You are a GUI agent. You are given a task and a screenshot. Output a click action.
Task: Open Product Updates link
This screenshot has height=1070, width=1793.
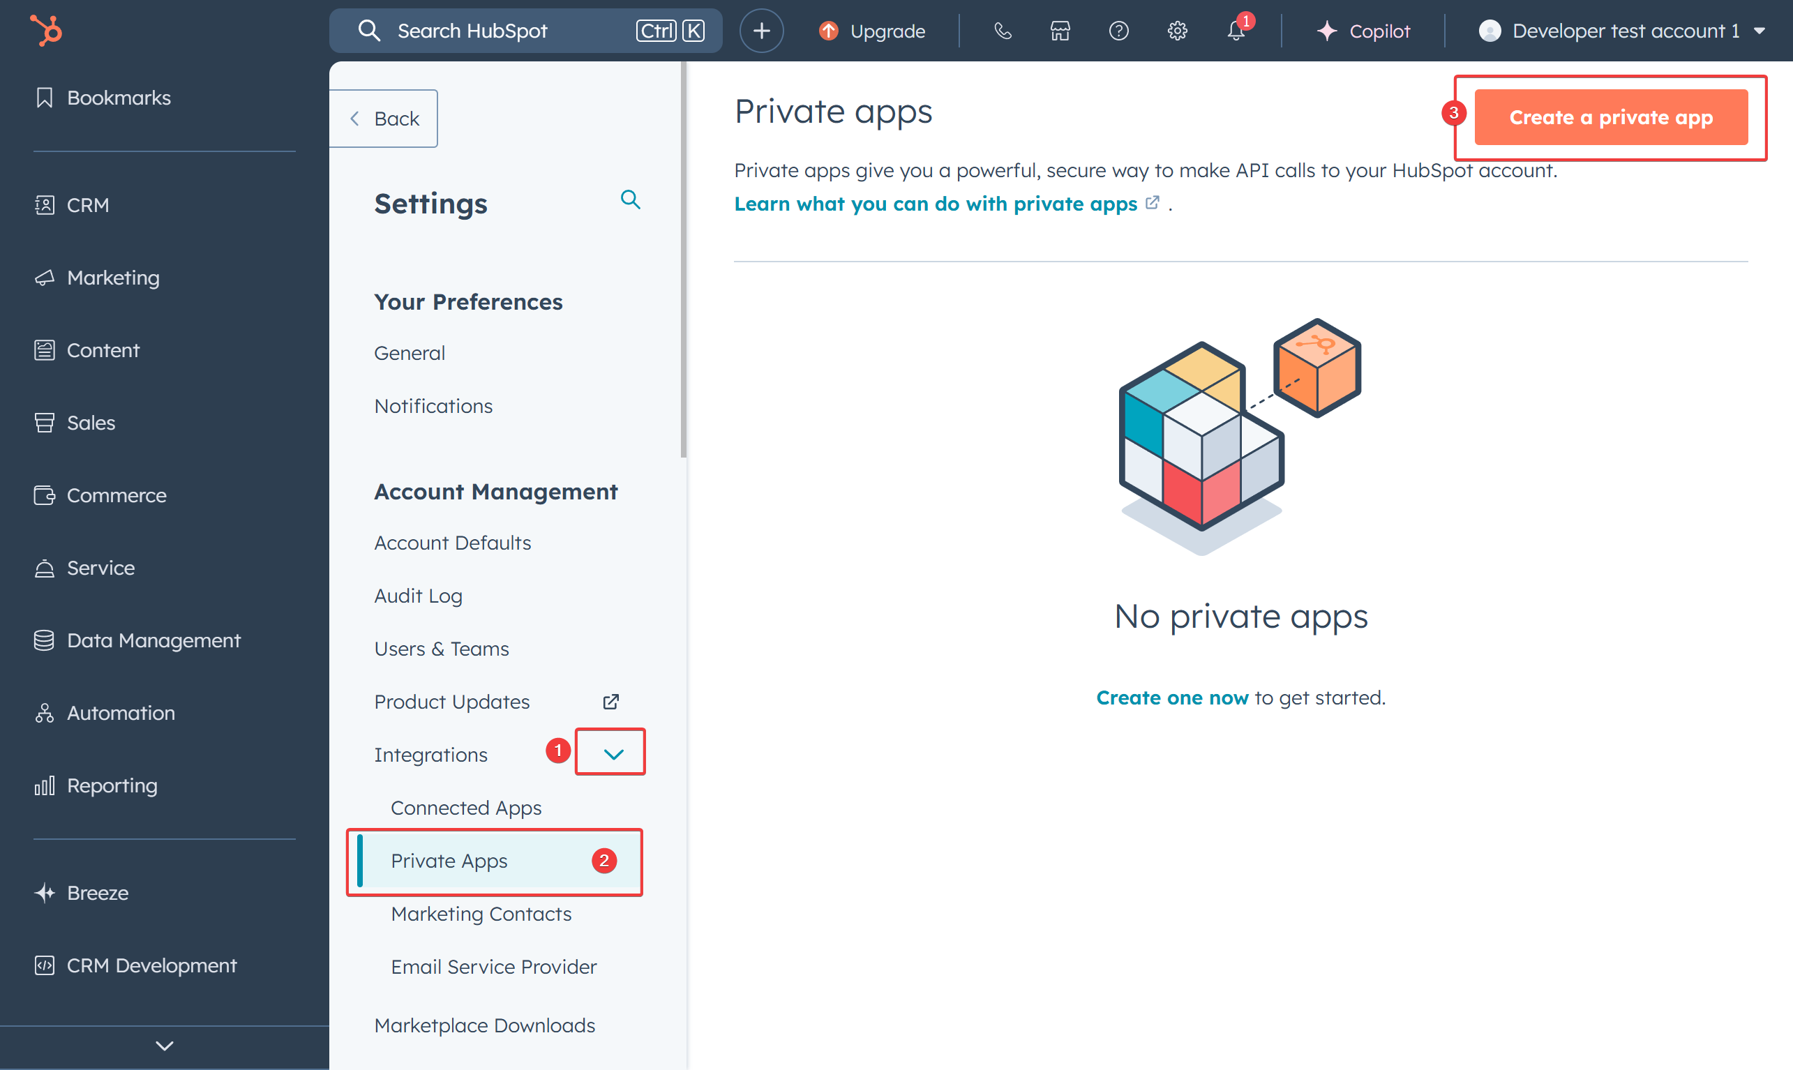(x=452, y=702)
